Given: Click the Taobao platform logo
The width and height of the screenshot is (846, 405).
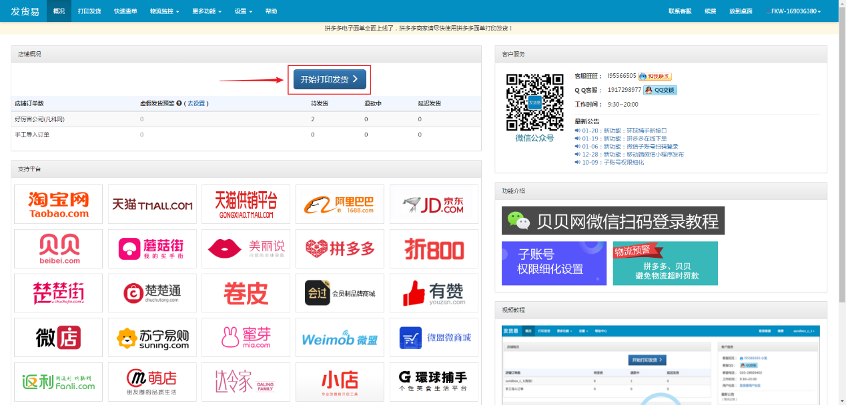Looking at the screenshot, I should 59,204.
